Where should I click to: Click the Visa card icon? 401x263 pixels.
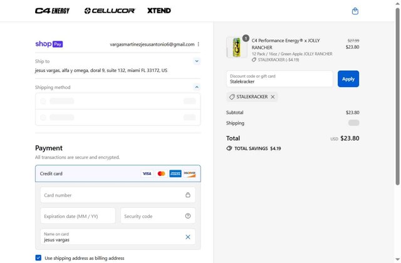[147, 173]
